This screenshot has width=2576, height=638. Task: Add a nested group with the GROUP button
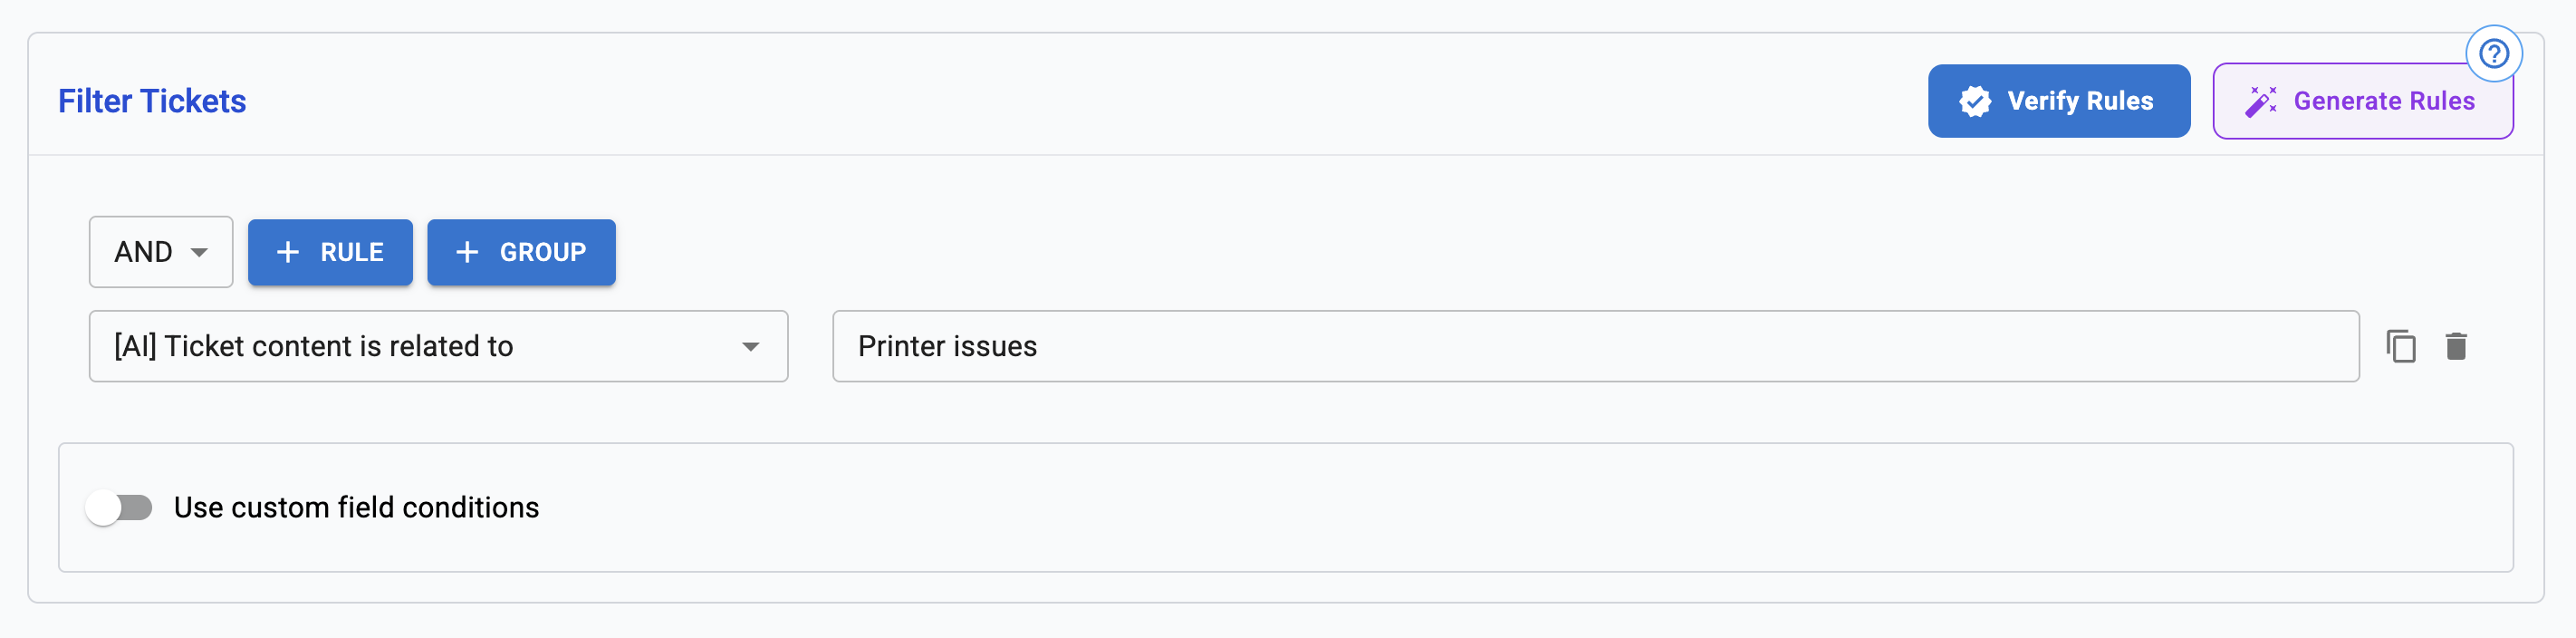[x=521, y=252]
